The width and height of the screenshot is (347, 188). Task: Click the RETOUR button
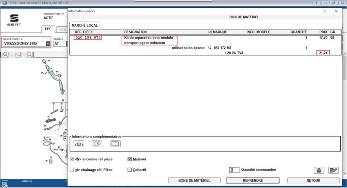click(x=313, y=181)
